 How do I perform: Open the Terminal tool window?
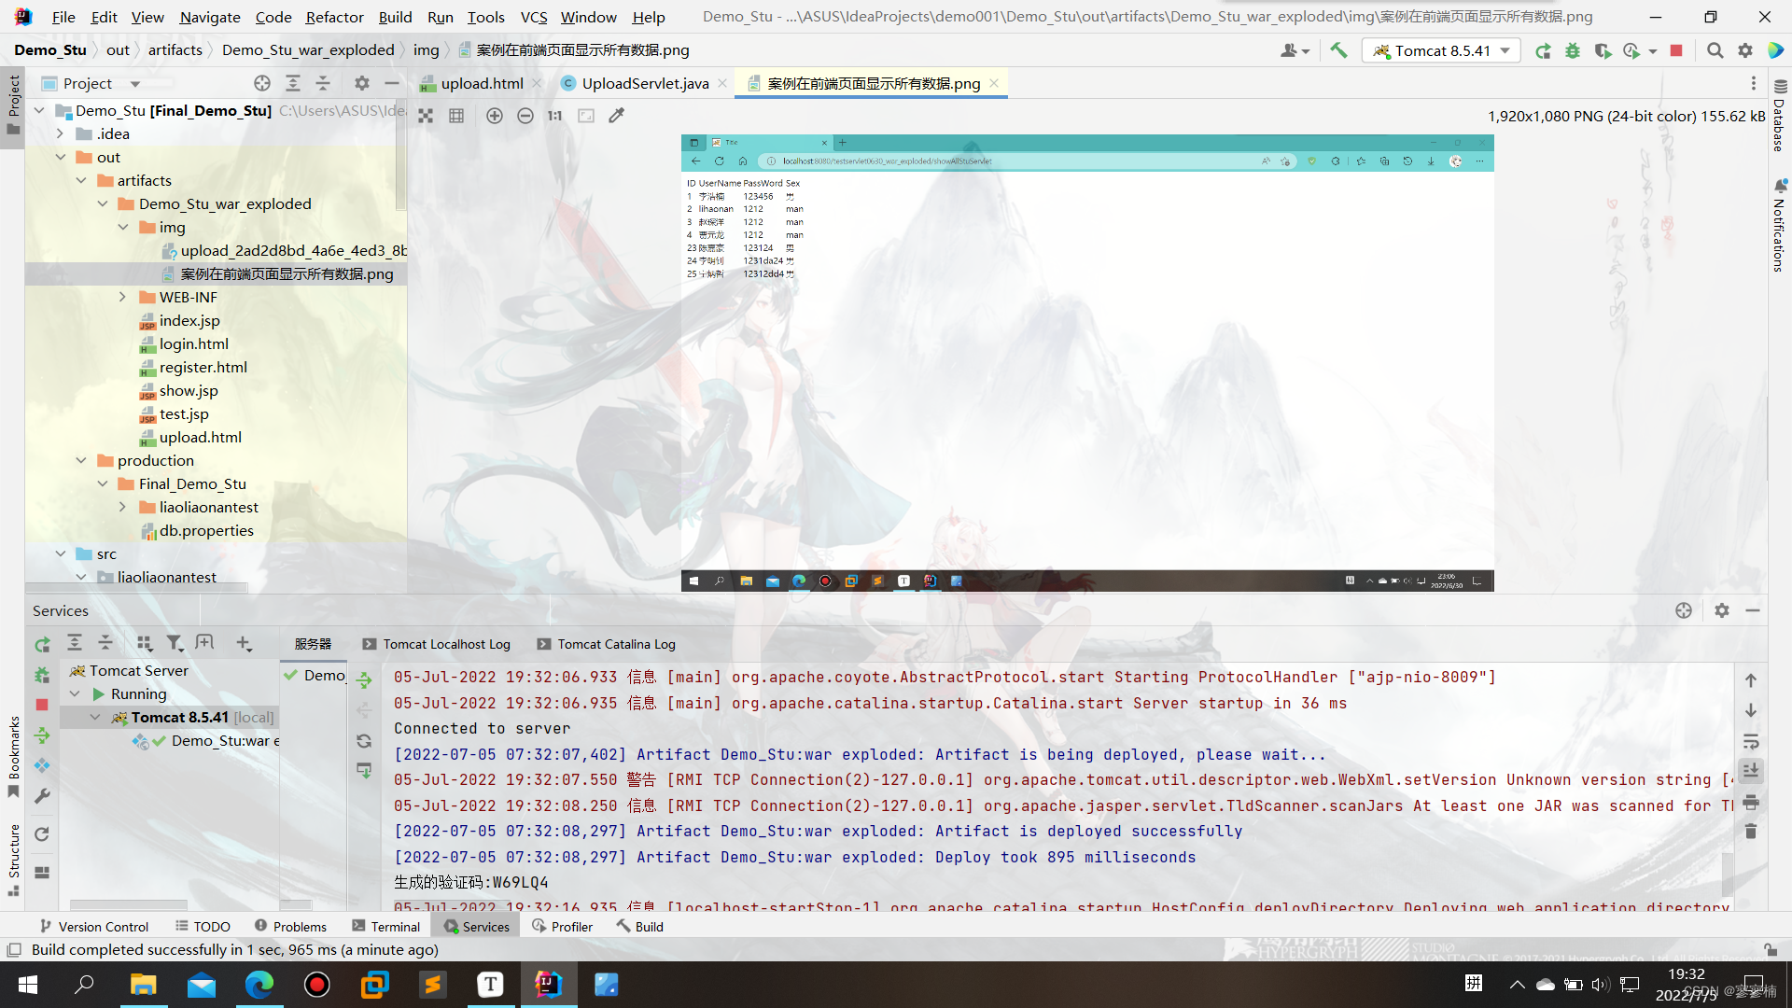click(x=385, y=927)
